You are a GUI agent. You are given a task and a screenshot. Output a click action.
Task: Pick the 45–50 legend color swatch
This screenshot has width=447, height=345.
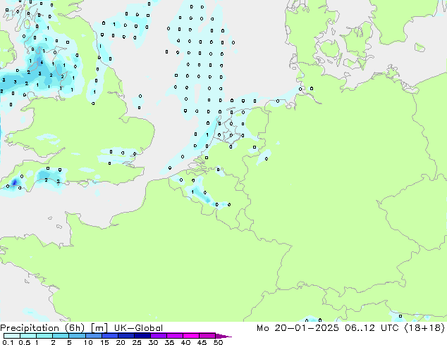click(207, 336)
